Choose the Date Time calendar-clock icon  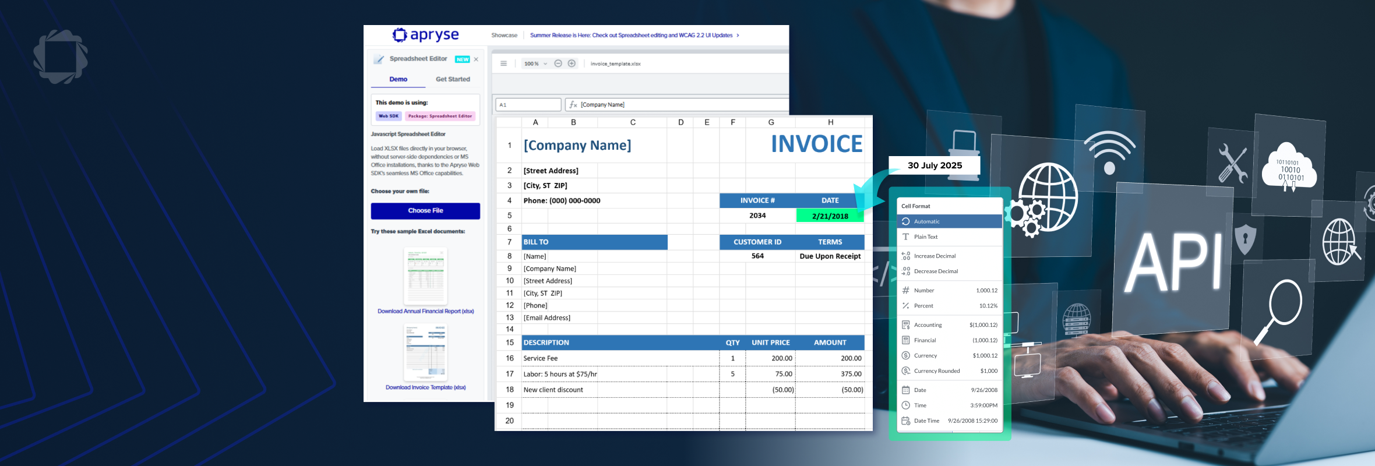906,421
